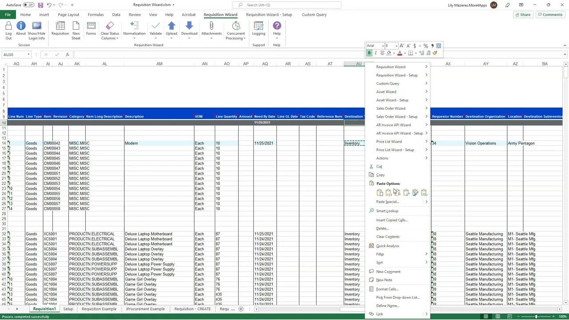Decrease font size in mini toolbar
Viewport: 569px width, 320px height.
408,46
